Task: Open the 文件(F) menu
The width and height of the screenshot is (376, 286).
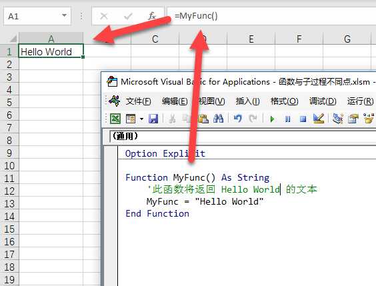Action: (x=139, y=101)
